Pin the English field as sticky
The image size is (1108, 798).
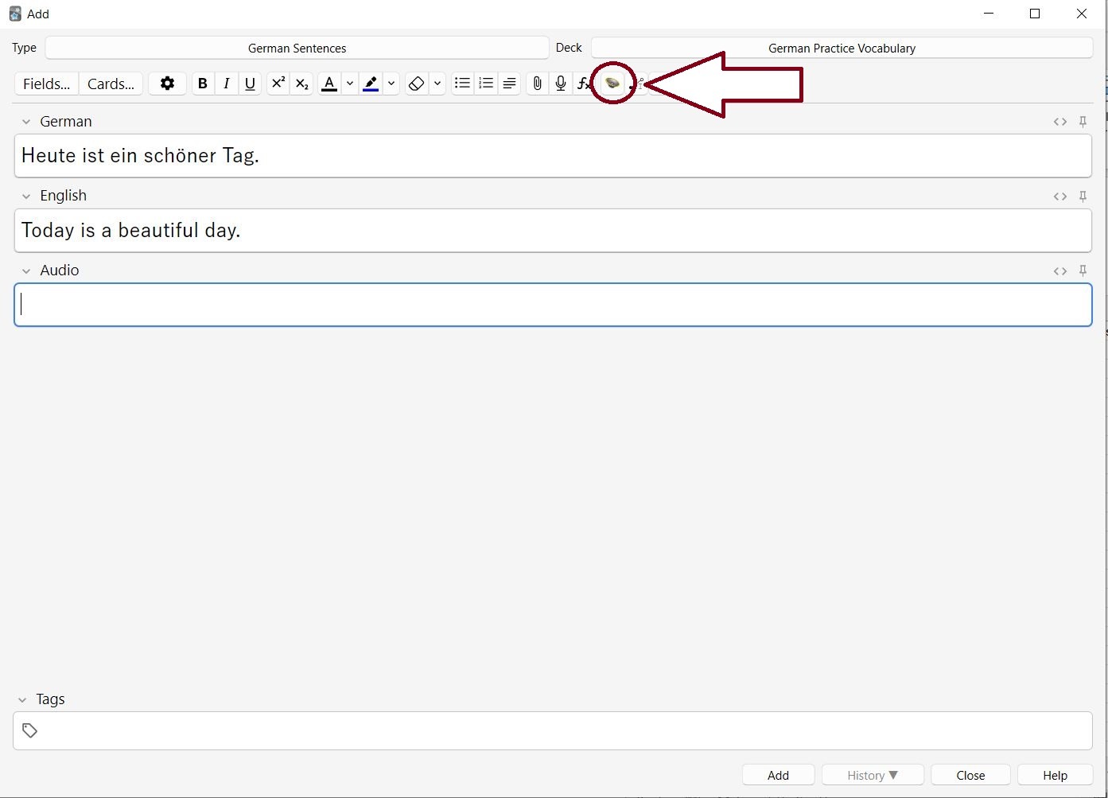pos(1083,196)
